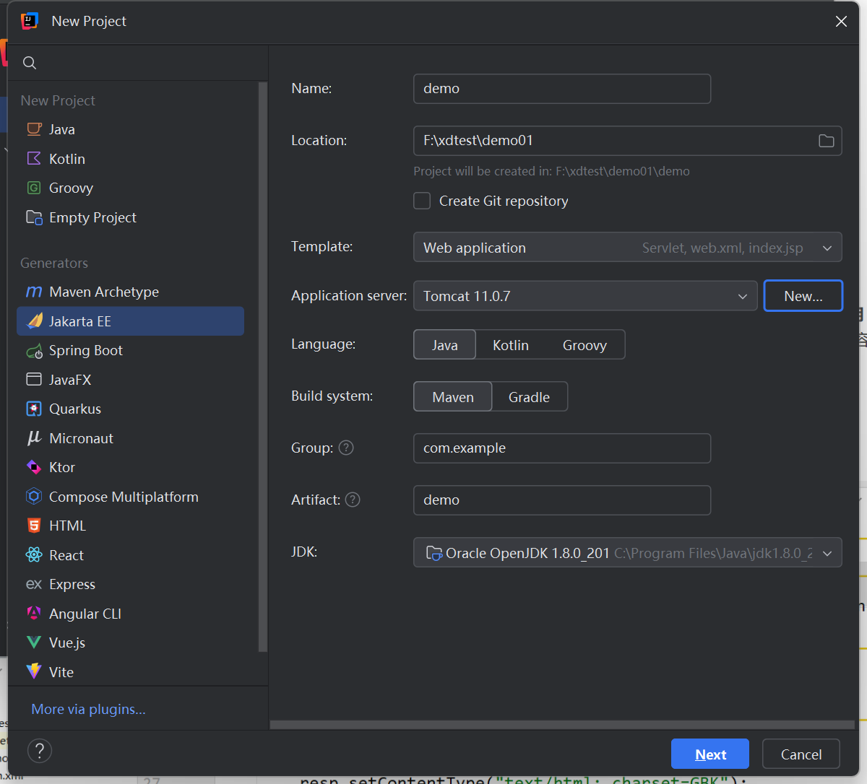Add a new application server with New...
Screen dimensions: 867x784
pyautogui.click(x=803, y=296)
